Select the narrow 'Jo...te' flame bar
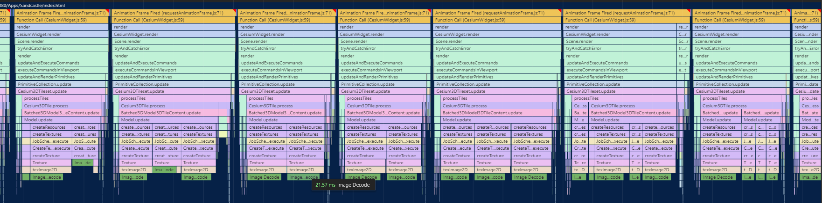 click(x=580, y=141)
